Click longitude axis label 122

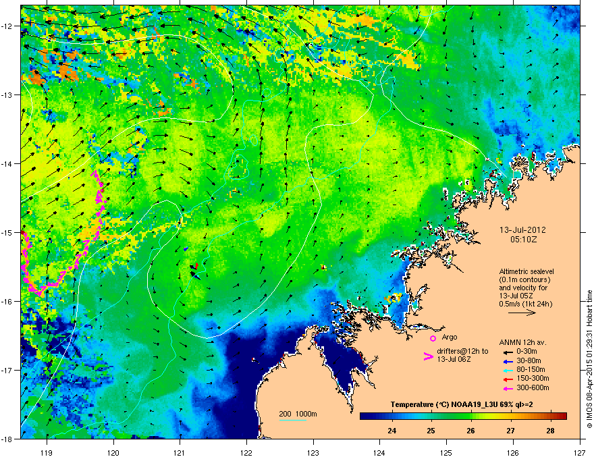tap(246, 452)
